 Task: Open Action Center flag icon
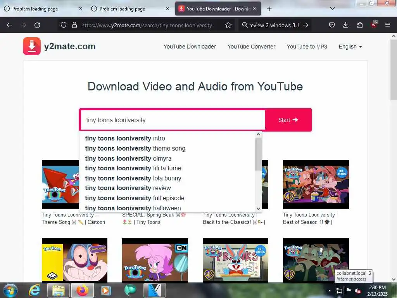pos(349,291)
